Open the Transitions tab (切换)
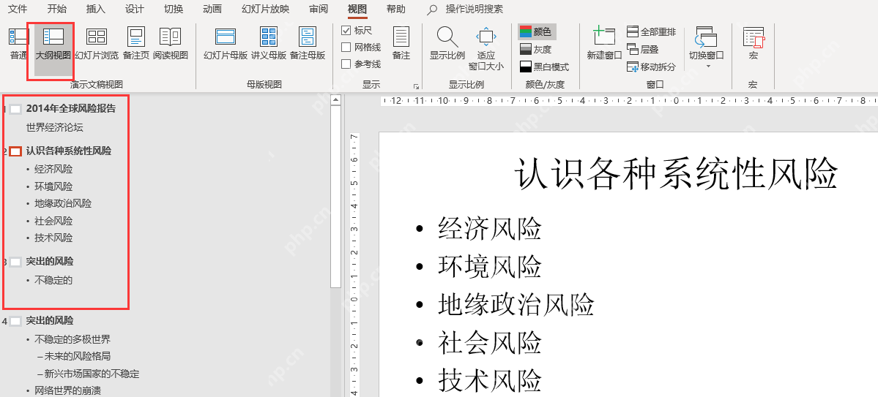Viewport: 878px width, 397px height. point(173,9)
